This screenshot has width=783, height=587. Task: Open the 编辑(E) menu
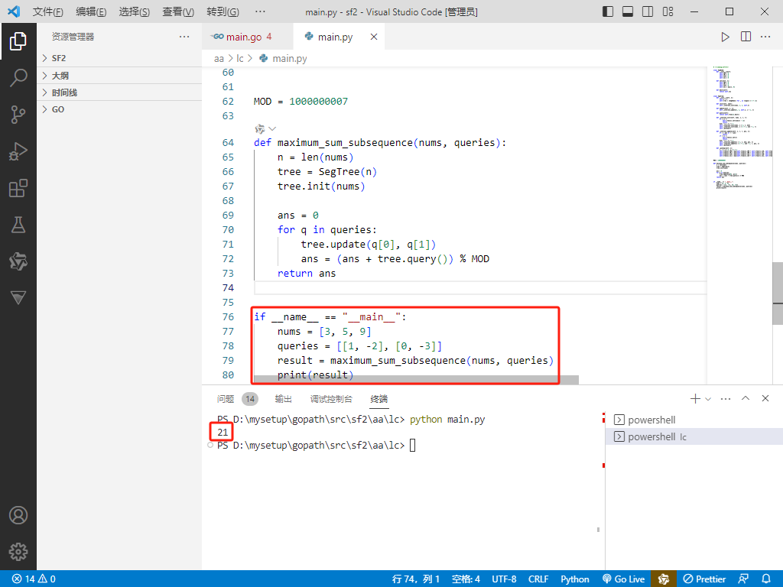click(x=91, y=11)
